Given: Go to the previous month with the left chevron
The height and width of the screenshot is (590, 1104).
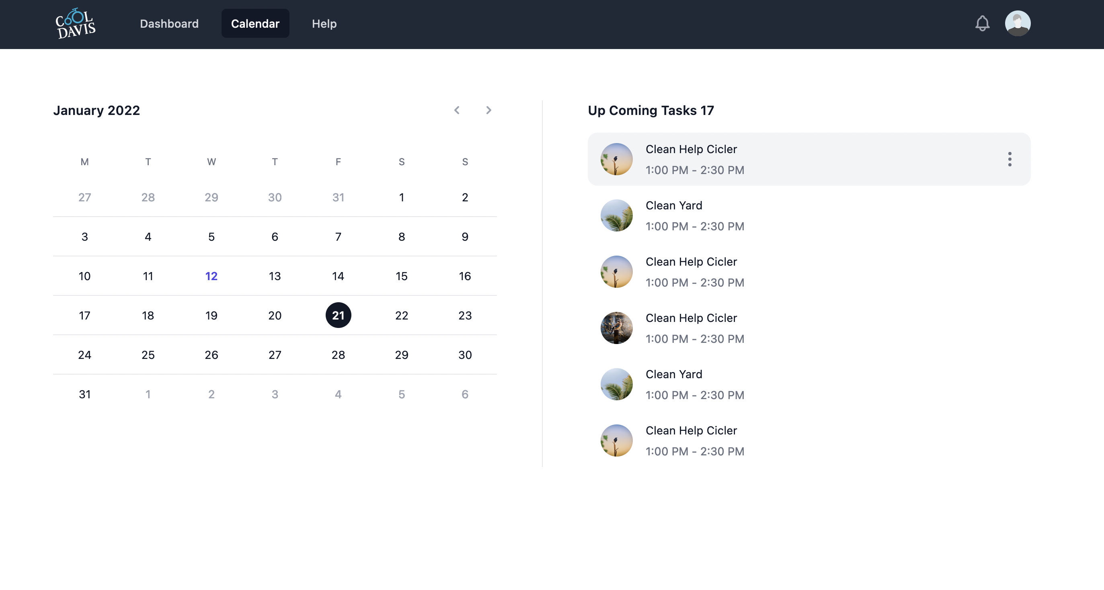Looking at the screenshot, I should (x=457, y=110).
